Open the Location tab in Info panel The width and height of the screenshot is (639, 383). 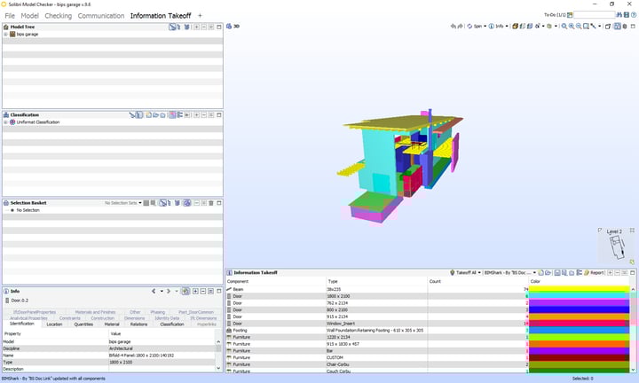[x=54, y=324]
